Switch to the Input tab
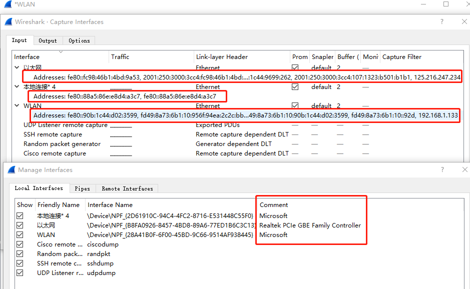 point(19,40)
